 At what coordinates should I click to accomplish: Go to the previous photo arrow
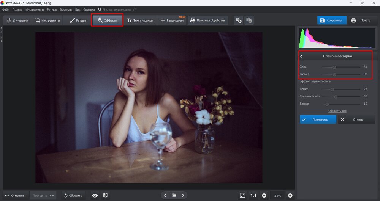tap(165, 195)
